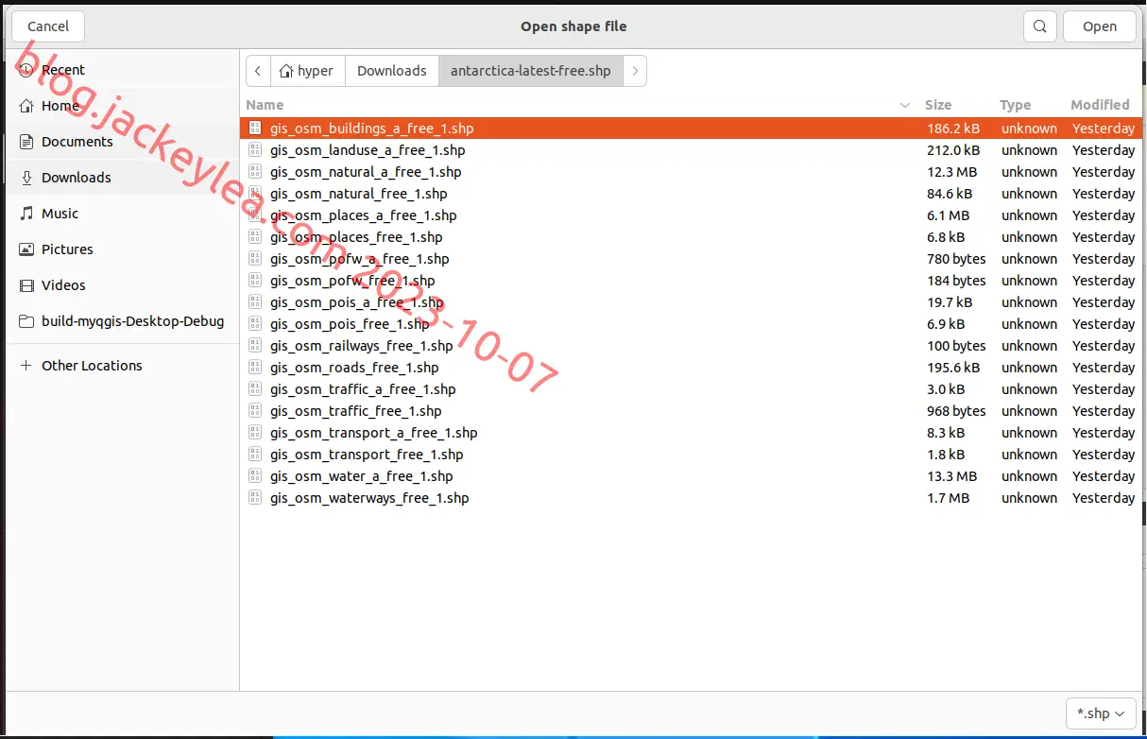The width and height of the screenshot is (1147, 739).
Task: Open the Videos sidebar icon
Action: (26, 285)
